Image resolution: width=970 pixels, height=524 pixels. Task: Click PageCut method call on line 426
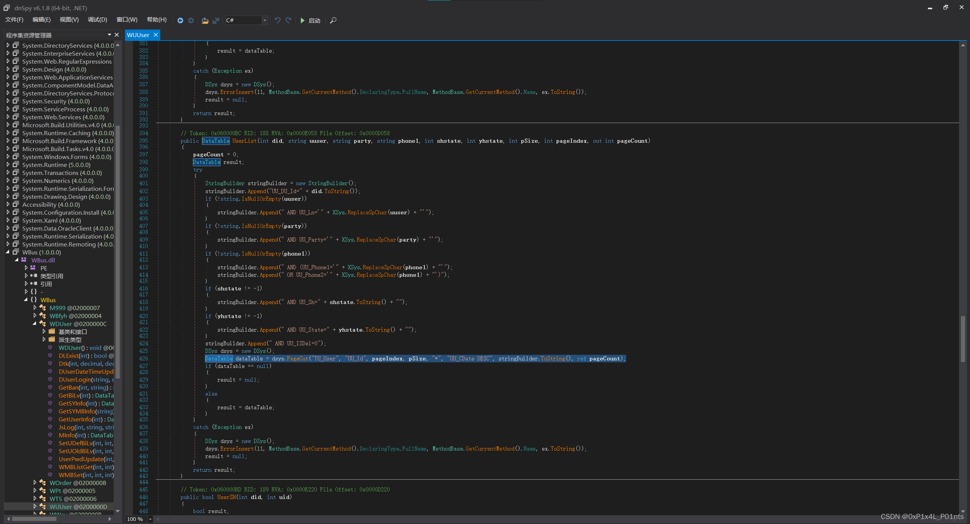click(297, 359)
